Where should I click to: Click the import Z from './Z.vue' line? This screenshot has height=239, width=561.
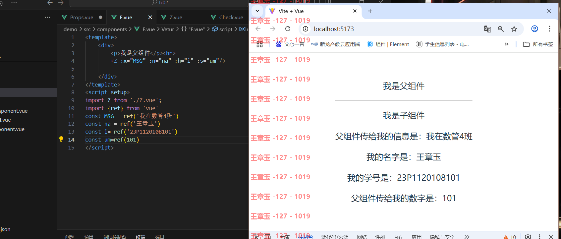pyautogui.click(x=123, y=100)
